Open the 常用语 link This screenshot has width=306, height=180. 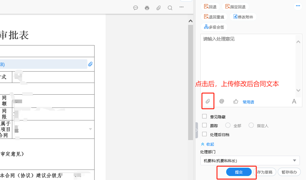[x=248, y=102]
